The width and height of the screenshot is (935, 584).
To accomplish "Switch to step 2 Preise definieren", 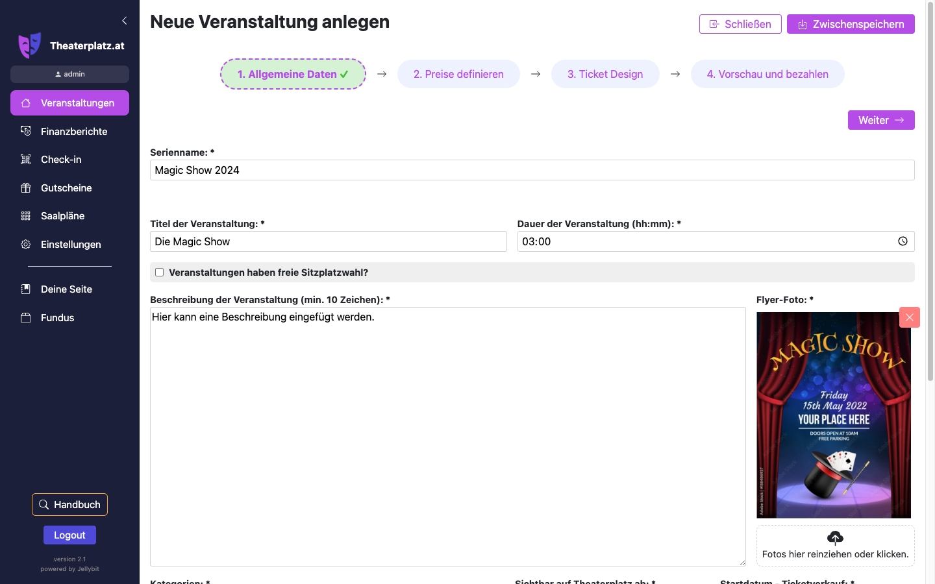I will tap(458, 74).
